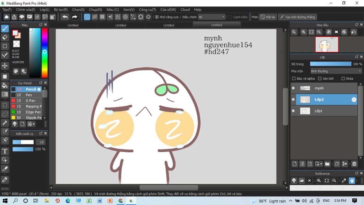Enable the parallel lines snap guide
Viewport: 364px width, 205px height.
click(x=95, y=17)
